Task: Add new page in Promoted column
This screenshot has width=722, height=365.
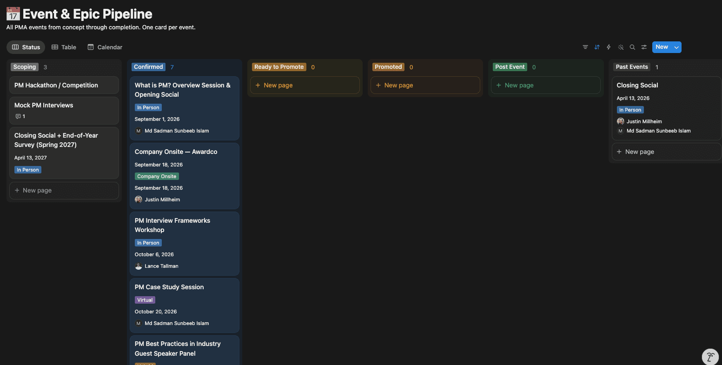Action: [425, 85]
